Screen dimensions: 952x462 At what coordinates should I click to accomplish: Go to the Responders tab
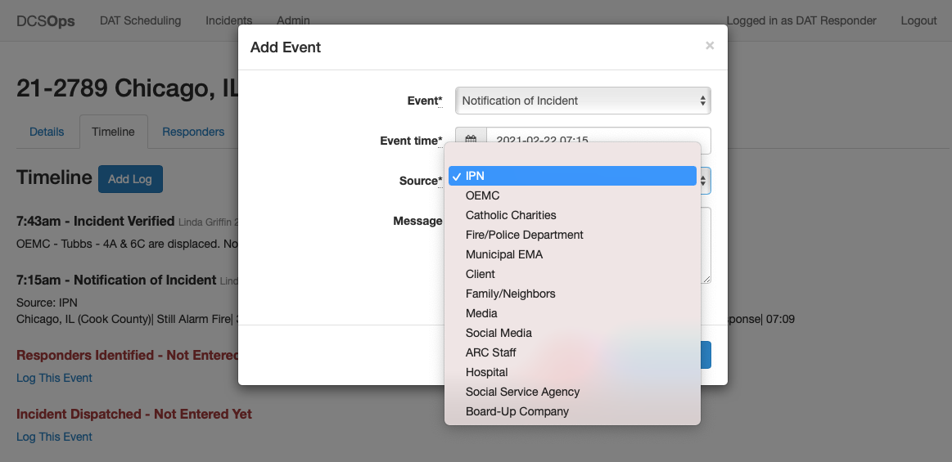193,132
